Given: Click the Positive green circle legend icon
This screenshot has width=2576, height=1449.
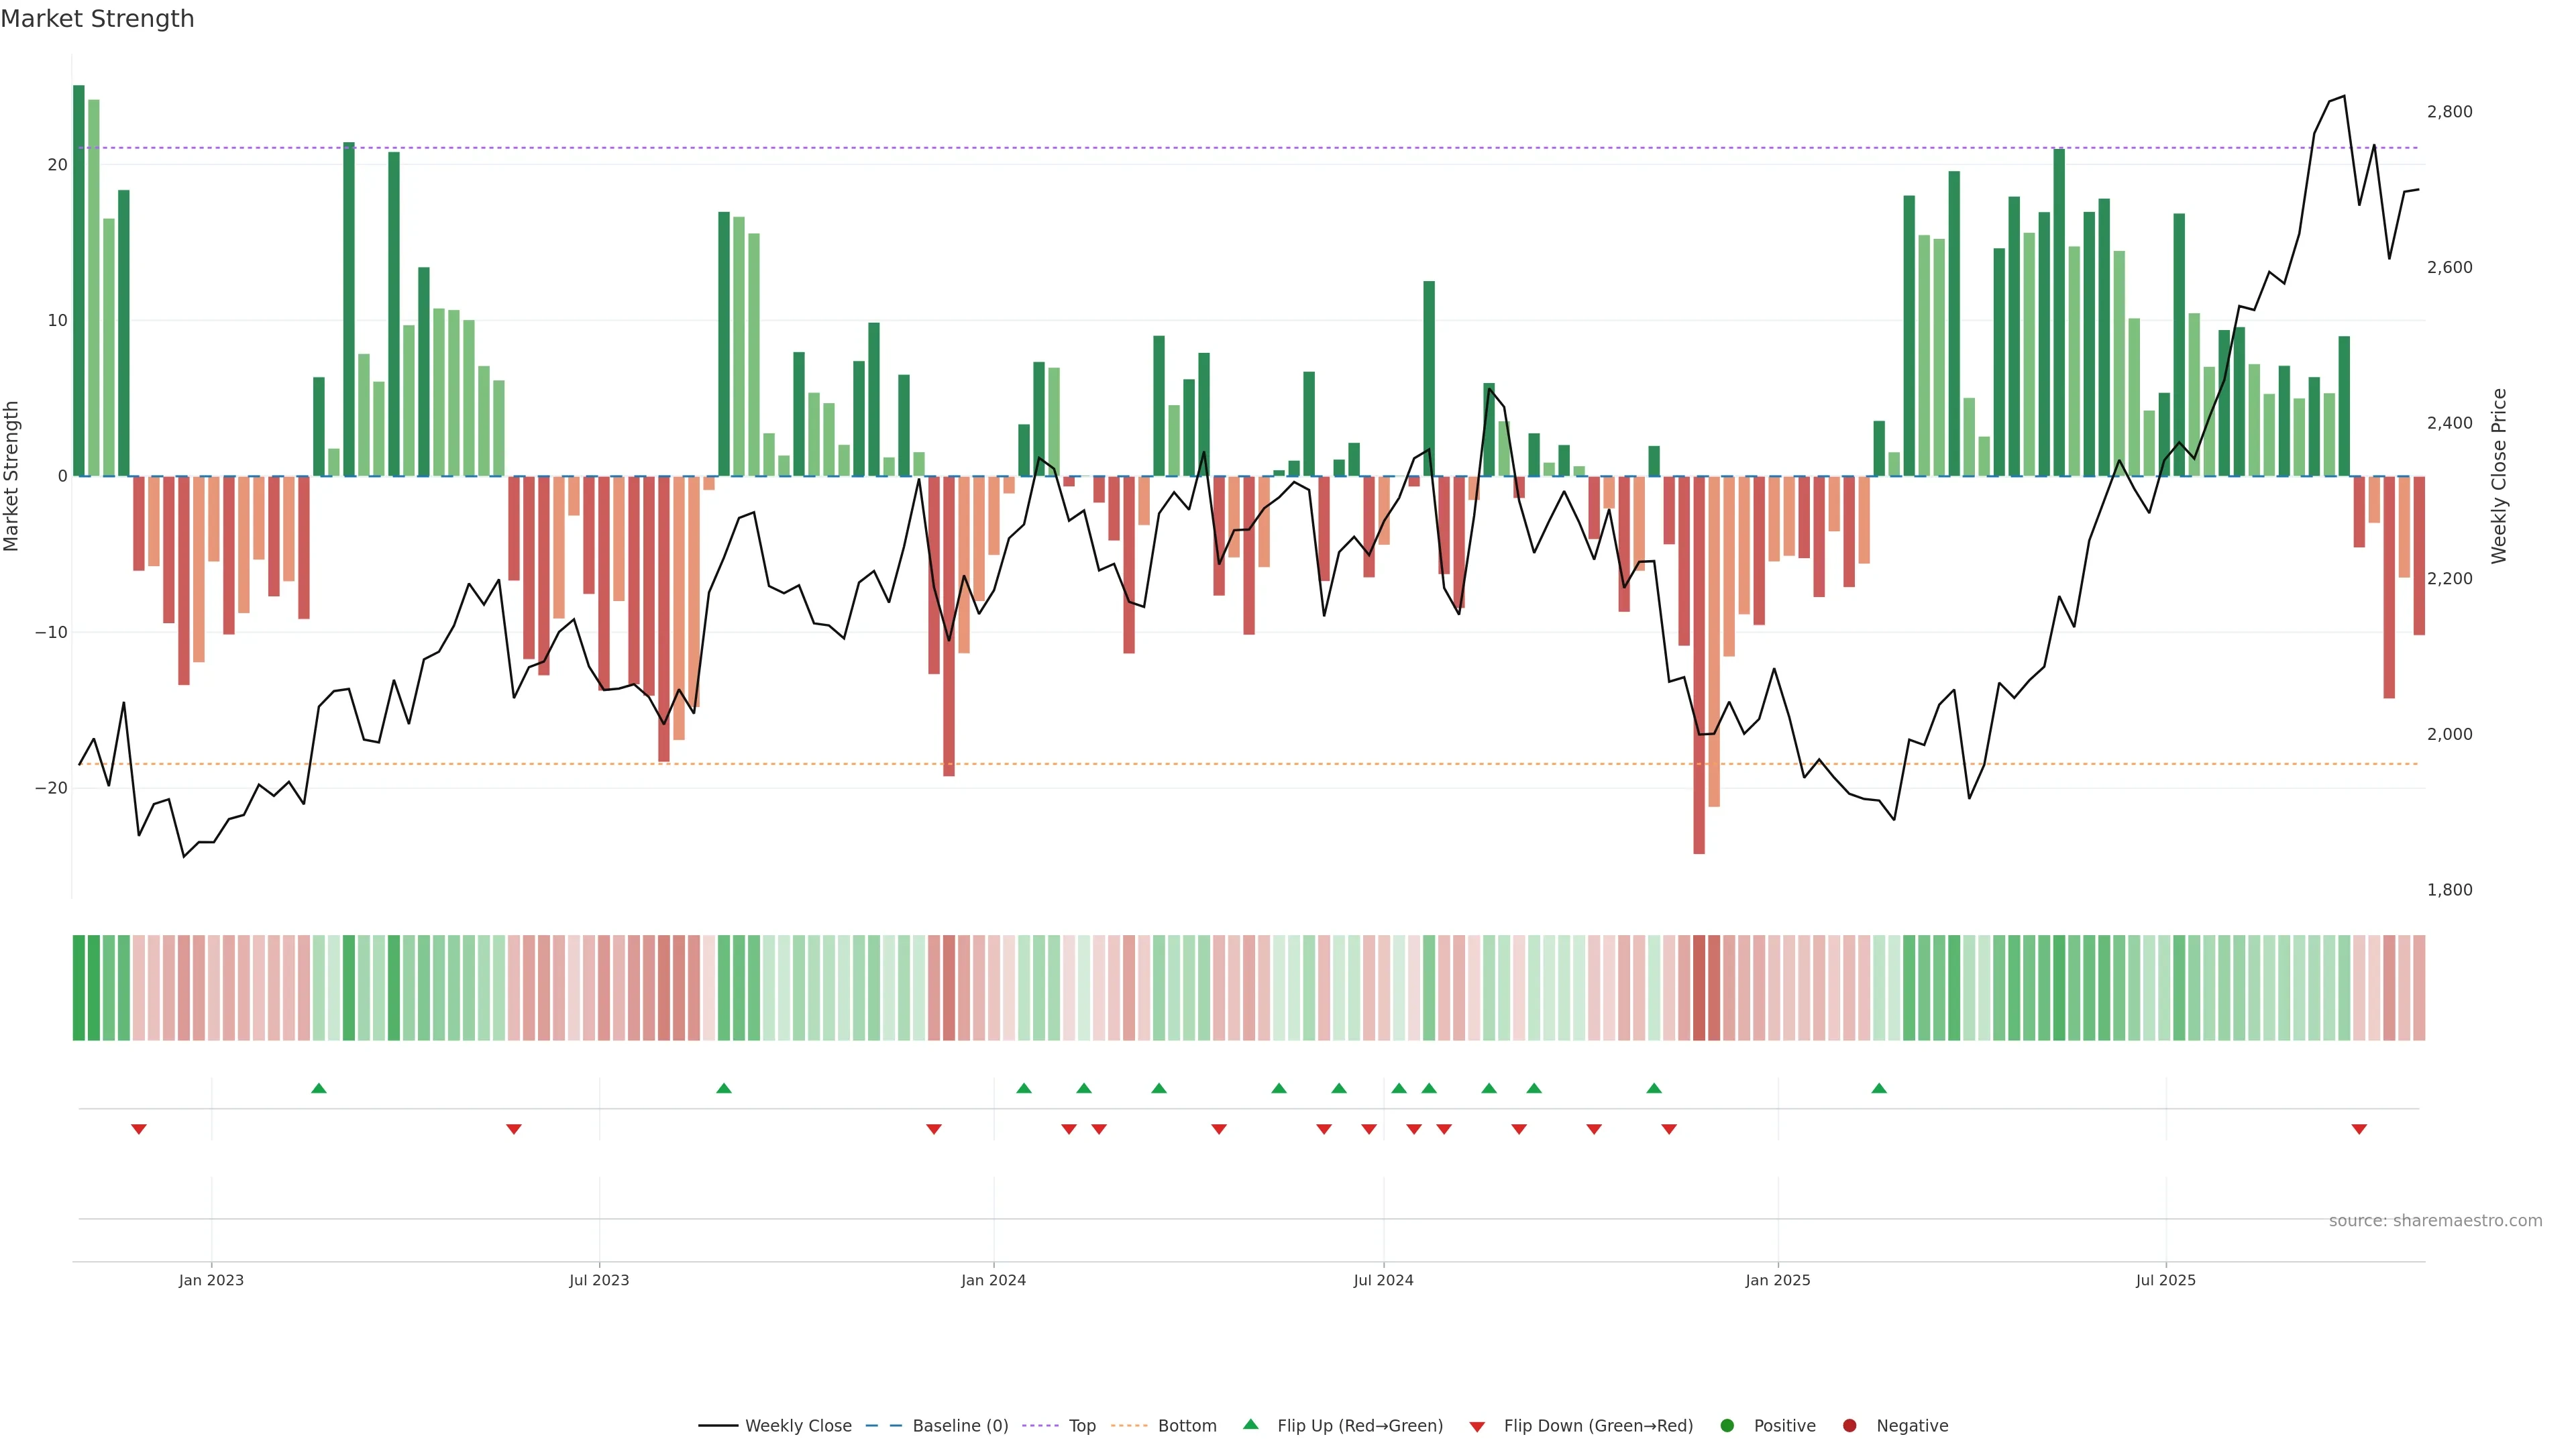Looking at the screenshot, I should tap(1727, 1426).
